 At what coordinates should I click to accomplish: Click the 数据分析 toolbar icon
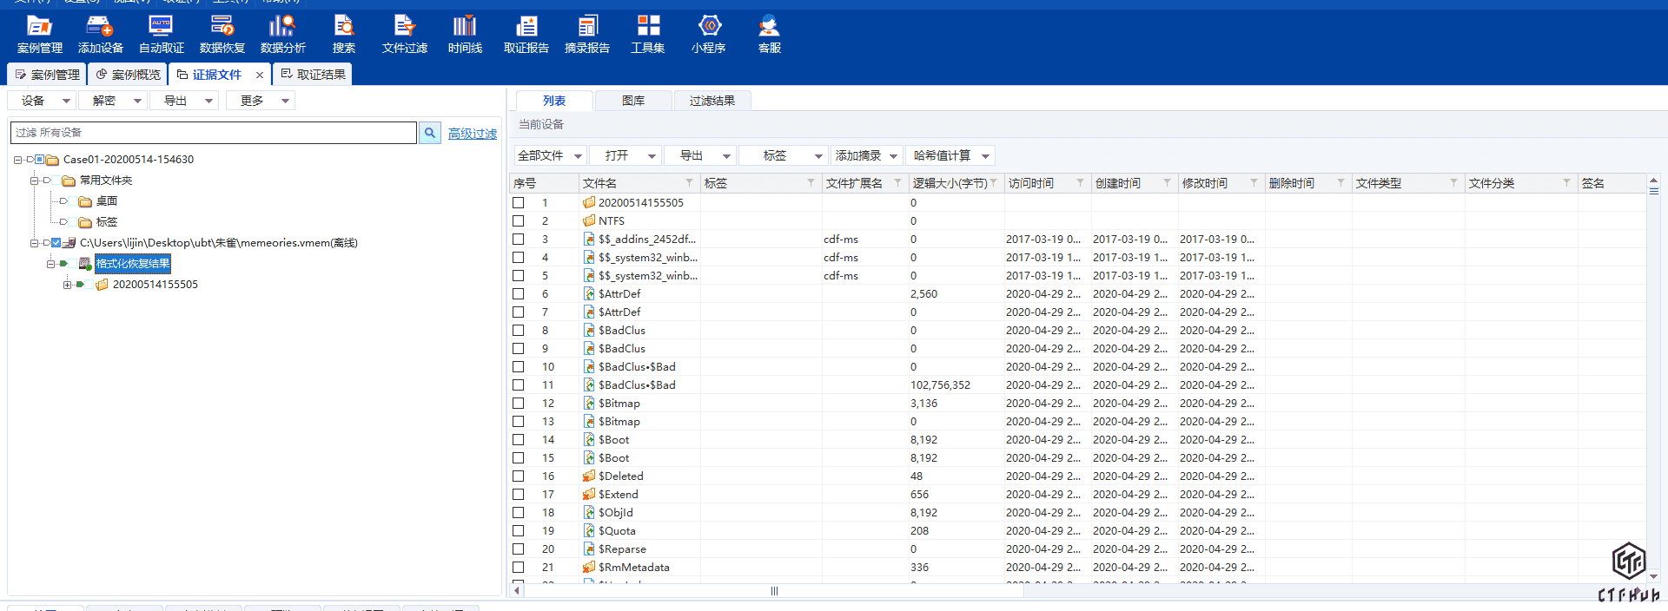[282, 34]
